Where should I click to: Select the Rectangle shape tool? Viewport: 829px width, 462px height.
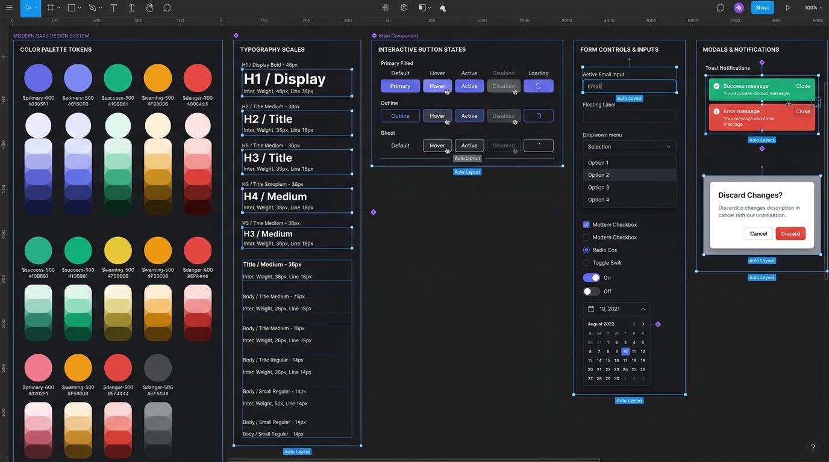point(71,8)
